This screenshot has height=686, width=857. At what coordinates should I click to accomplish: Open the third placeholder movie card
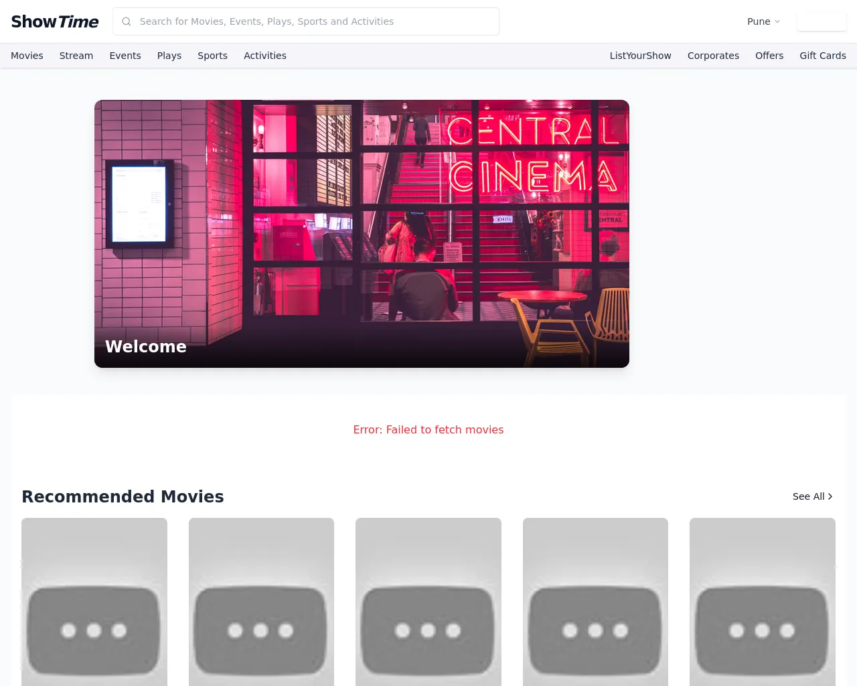[428, 602]
